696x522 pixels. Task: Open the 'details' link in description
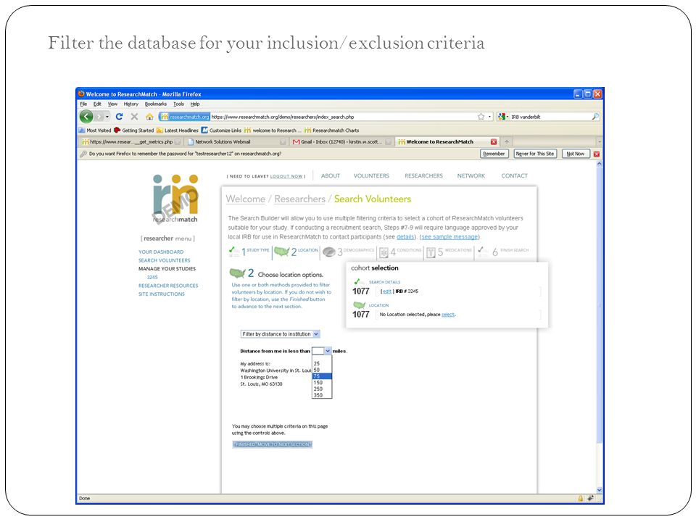point(405,237)
